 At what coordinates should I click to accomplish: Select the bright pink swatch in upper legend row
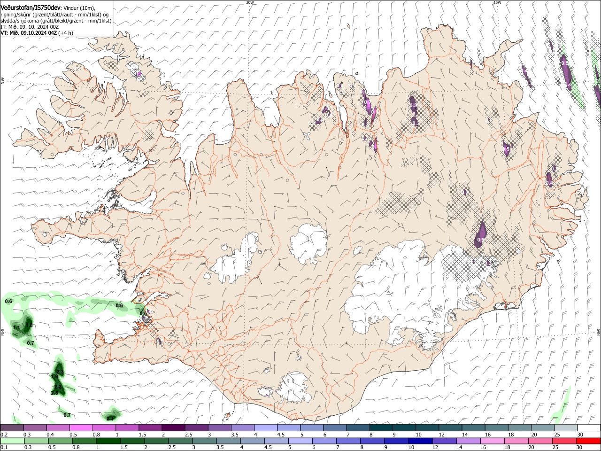(81, 428)
